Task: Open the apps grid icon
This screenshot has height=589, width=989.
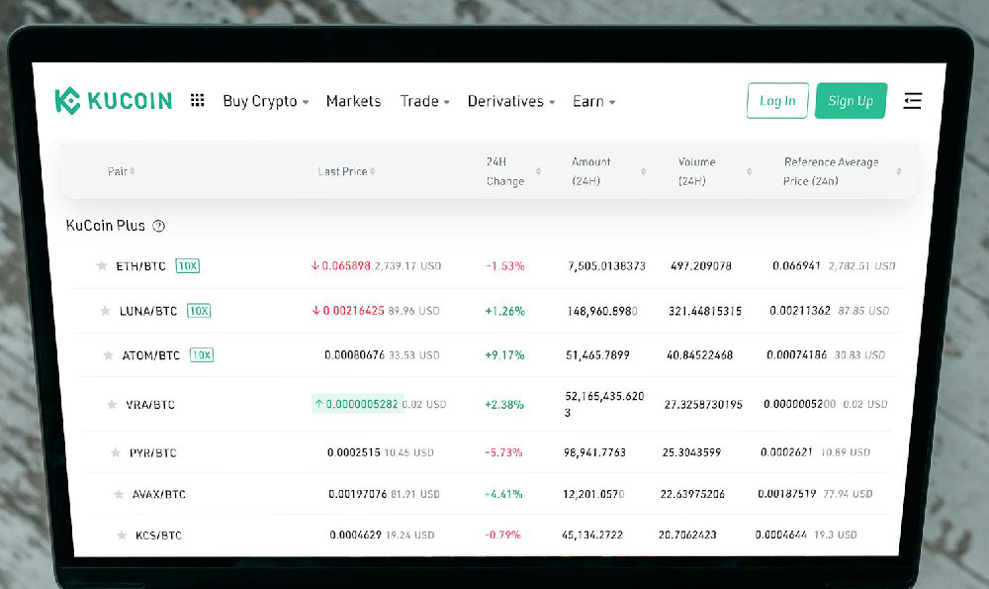Action: coord(198,101)
